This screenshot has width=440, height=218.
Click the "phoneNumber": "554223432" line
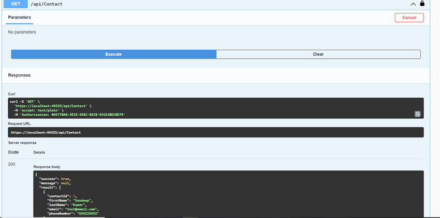pos(73,214)
